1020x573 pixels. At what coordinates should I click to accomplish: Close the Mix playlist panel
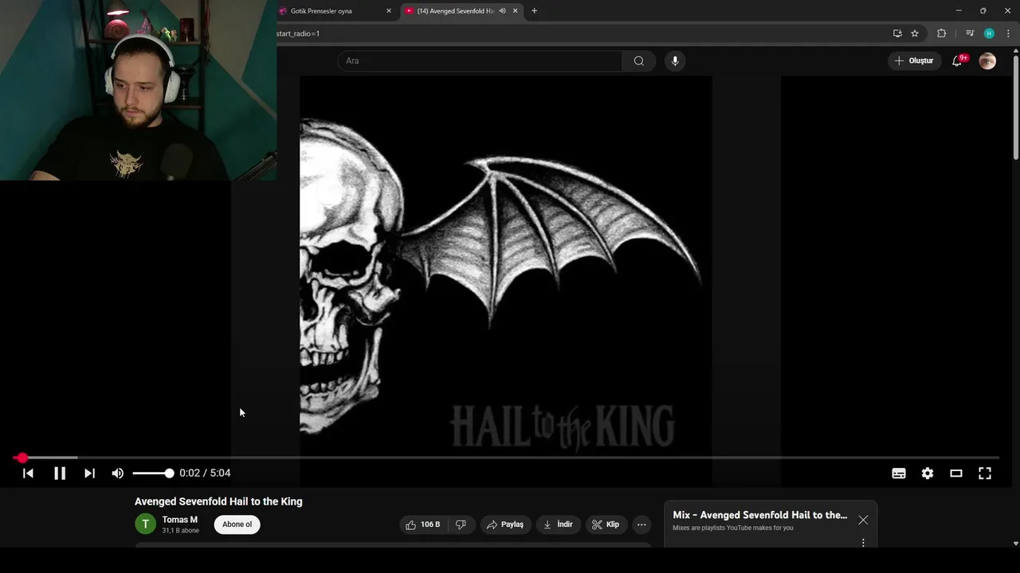[863, 520]
